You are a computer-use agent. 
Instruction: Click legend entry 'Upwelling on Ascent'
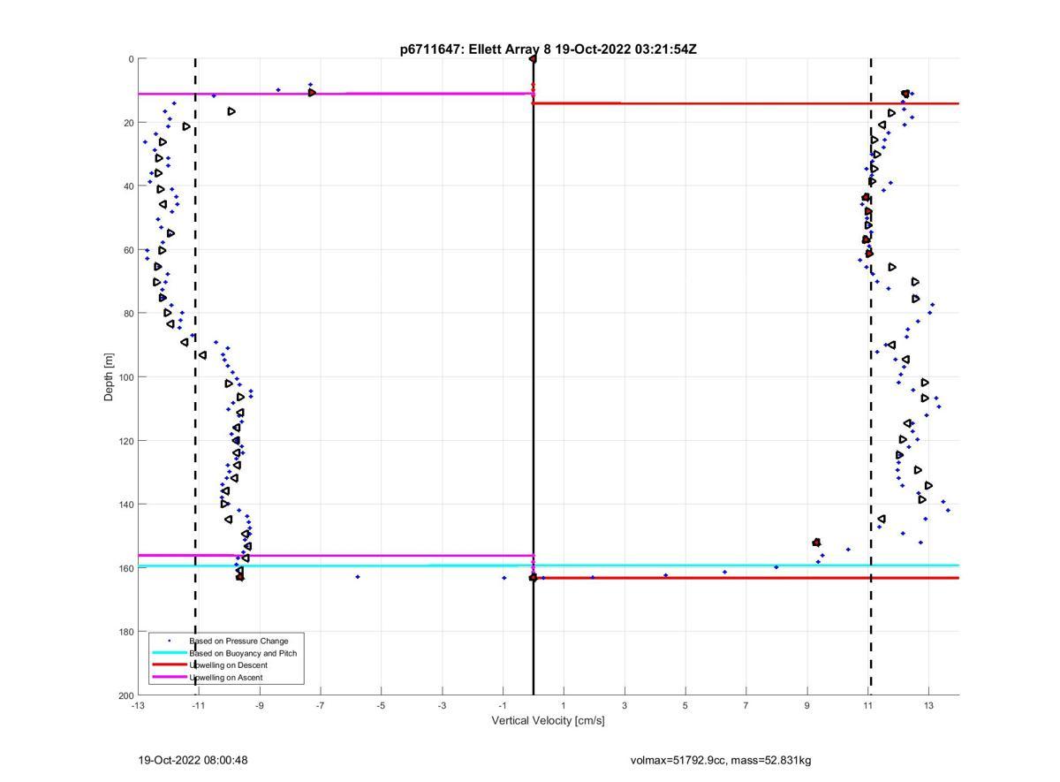(225, 678)
